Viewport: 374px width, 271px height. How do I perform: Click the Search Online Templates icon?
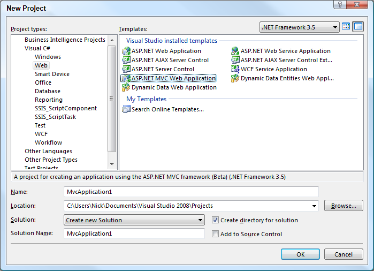[x=126, y=110]
